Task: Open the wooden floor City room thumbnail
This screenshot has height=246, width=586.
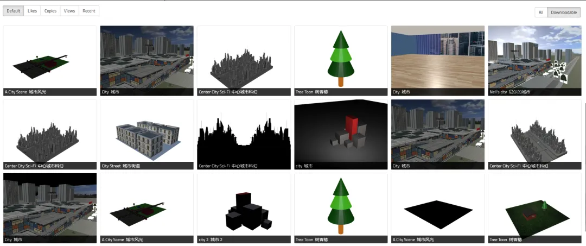Action: tap(437, 57)
